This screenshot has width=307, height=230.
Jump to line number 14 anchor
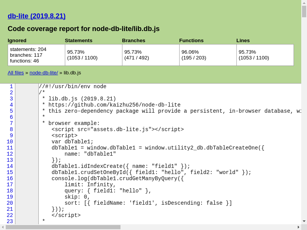coord(10,166)
